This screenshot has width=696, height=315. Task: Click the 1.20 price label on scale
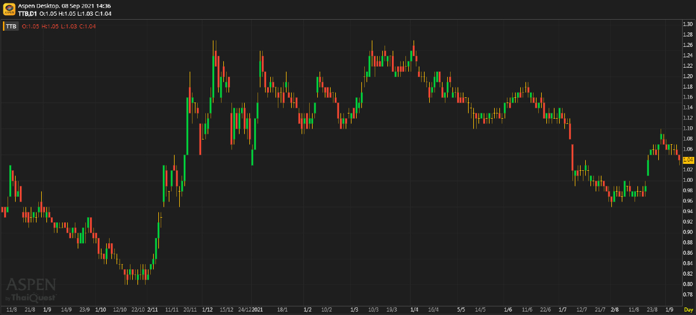pyautogui.click(x=688, y=76)
